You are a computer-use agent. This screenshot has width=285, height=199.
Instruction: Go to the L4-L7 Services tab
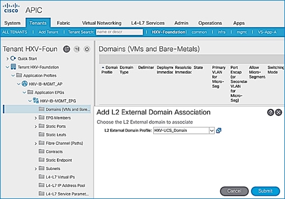coord(148,23)
